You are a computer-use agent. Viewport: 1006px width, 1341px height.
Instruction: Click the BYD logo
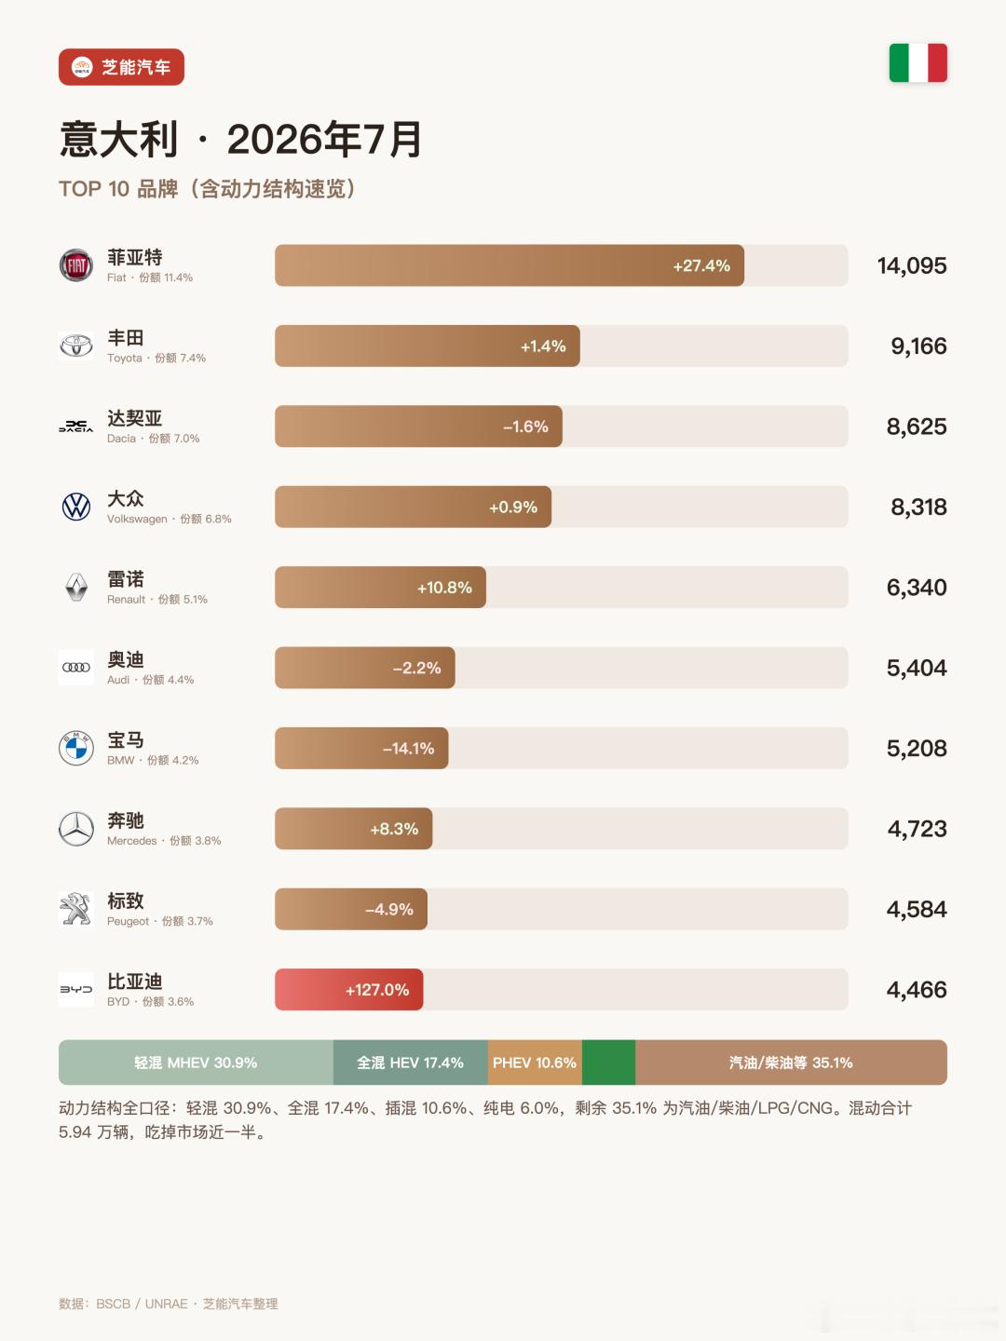pos(76,989)
